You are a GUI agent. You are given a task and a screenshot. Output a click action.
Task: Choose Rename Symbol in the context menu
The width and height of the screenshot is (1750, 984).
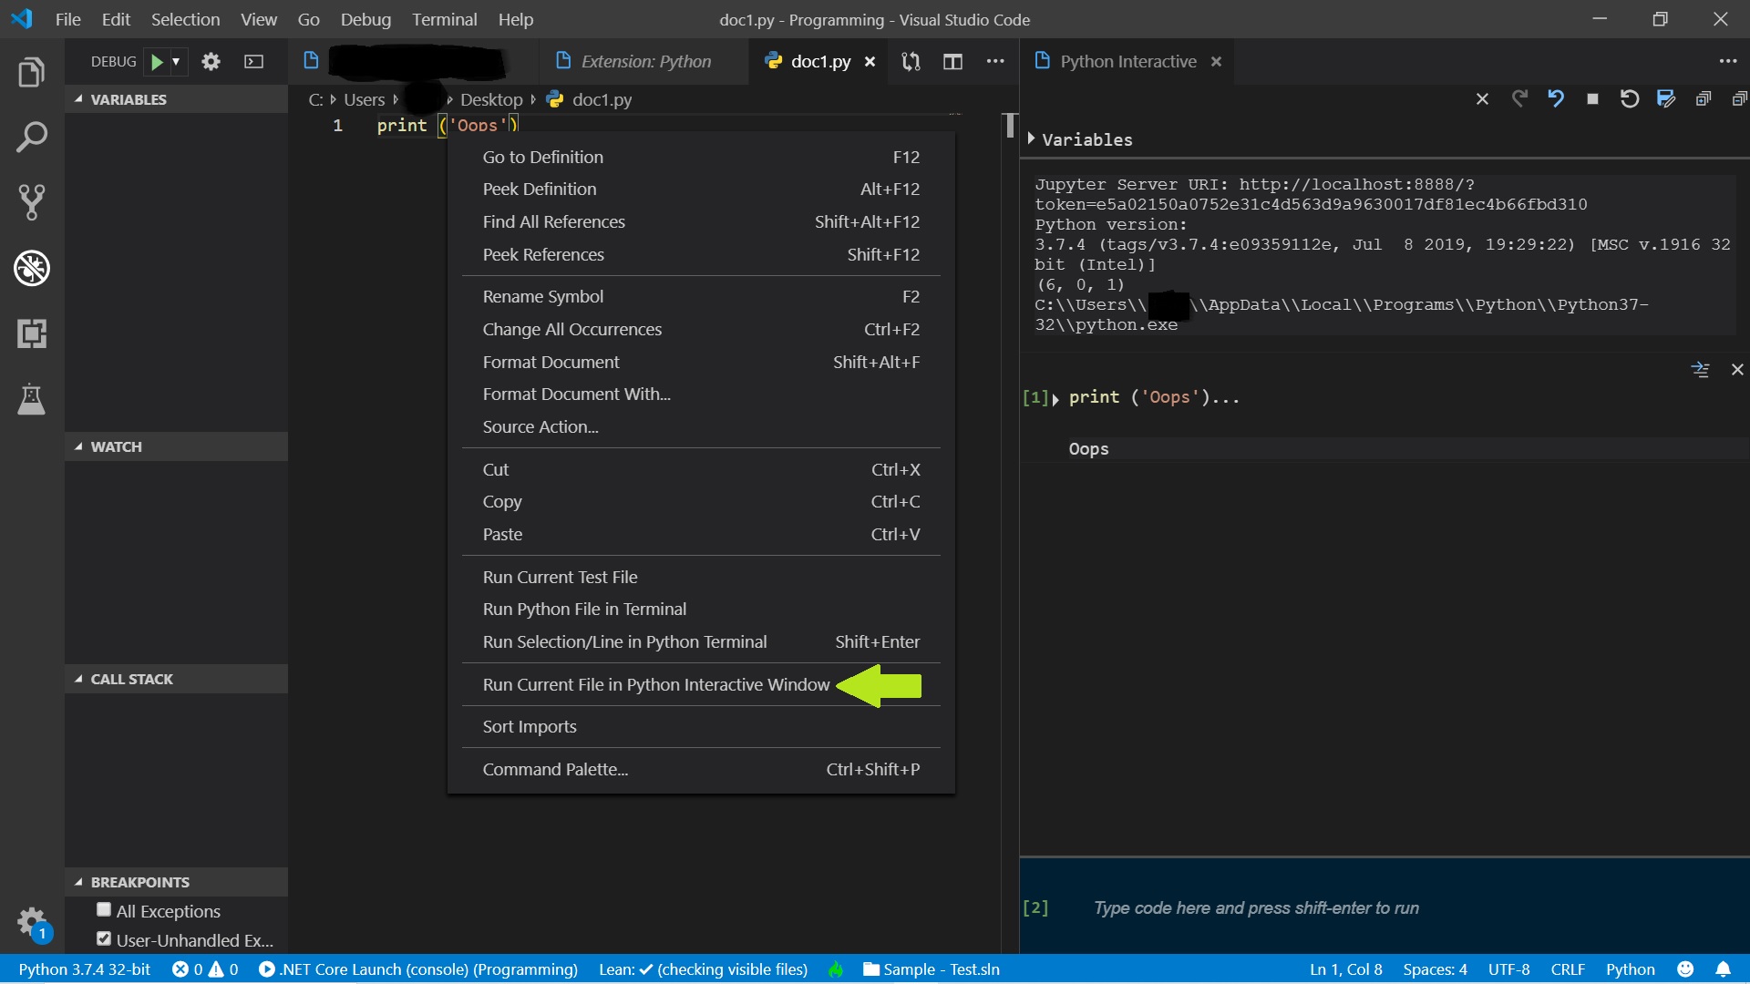(x=701, y=296)
